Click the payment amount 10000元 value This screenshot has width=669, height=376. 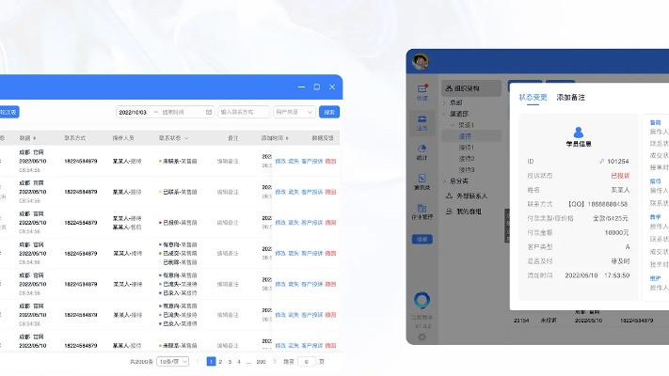617,232
